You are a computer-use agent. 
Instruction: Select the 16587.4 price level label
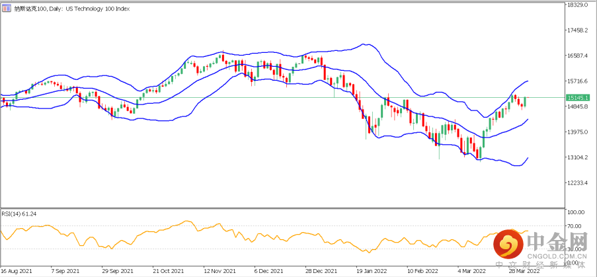tap(578, 56)
